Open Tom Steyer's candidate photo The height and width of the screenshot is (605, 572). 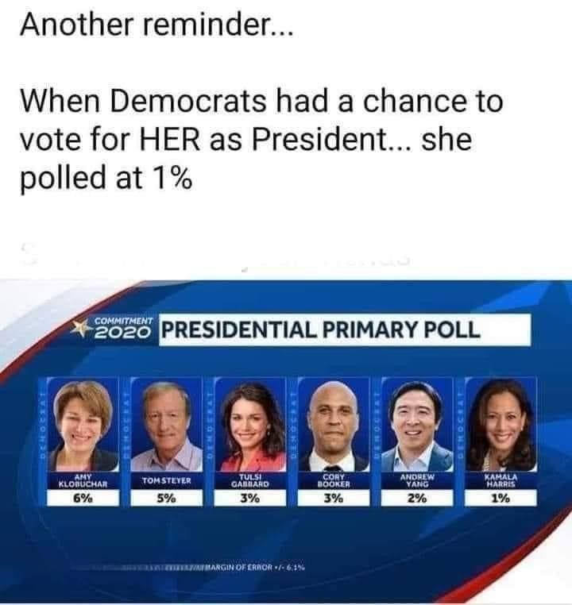tap(166, 422)
